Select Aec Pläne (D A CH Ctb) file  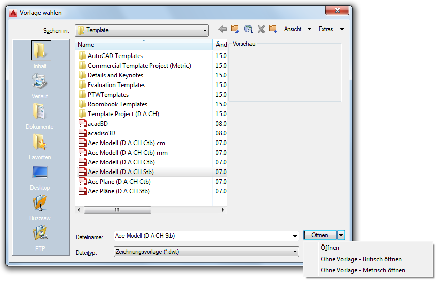[x=115, y=182]
